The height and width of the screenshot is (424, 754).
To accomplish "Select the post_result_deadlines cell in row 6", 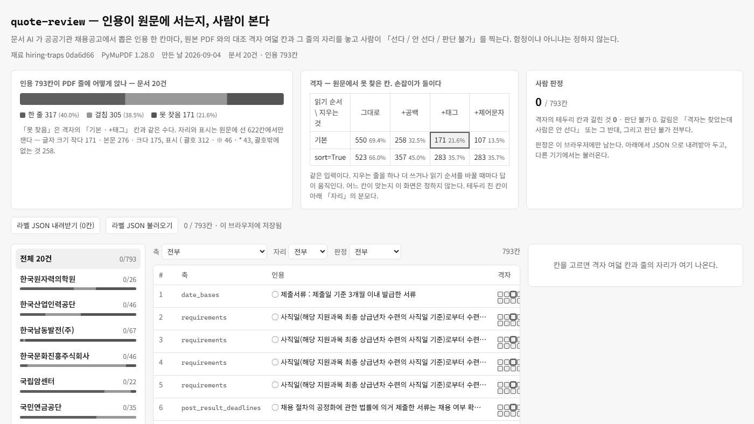I will pos(221,408).
